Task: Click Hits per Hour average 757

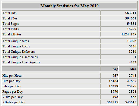Action: click(x=115, y=76)
